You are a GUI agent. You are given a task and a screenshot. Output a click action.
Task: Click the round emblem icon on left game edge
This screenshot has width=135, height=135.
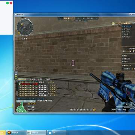17,67
